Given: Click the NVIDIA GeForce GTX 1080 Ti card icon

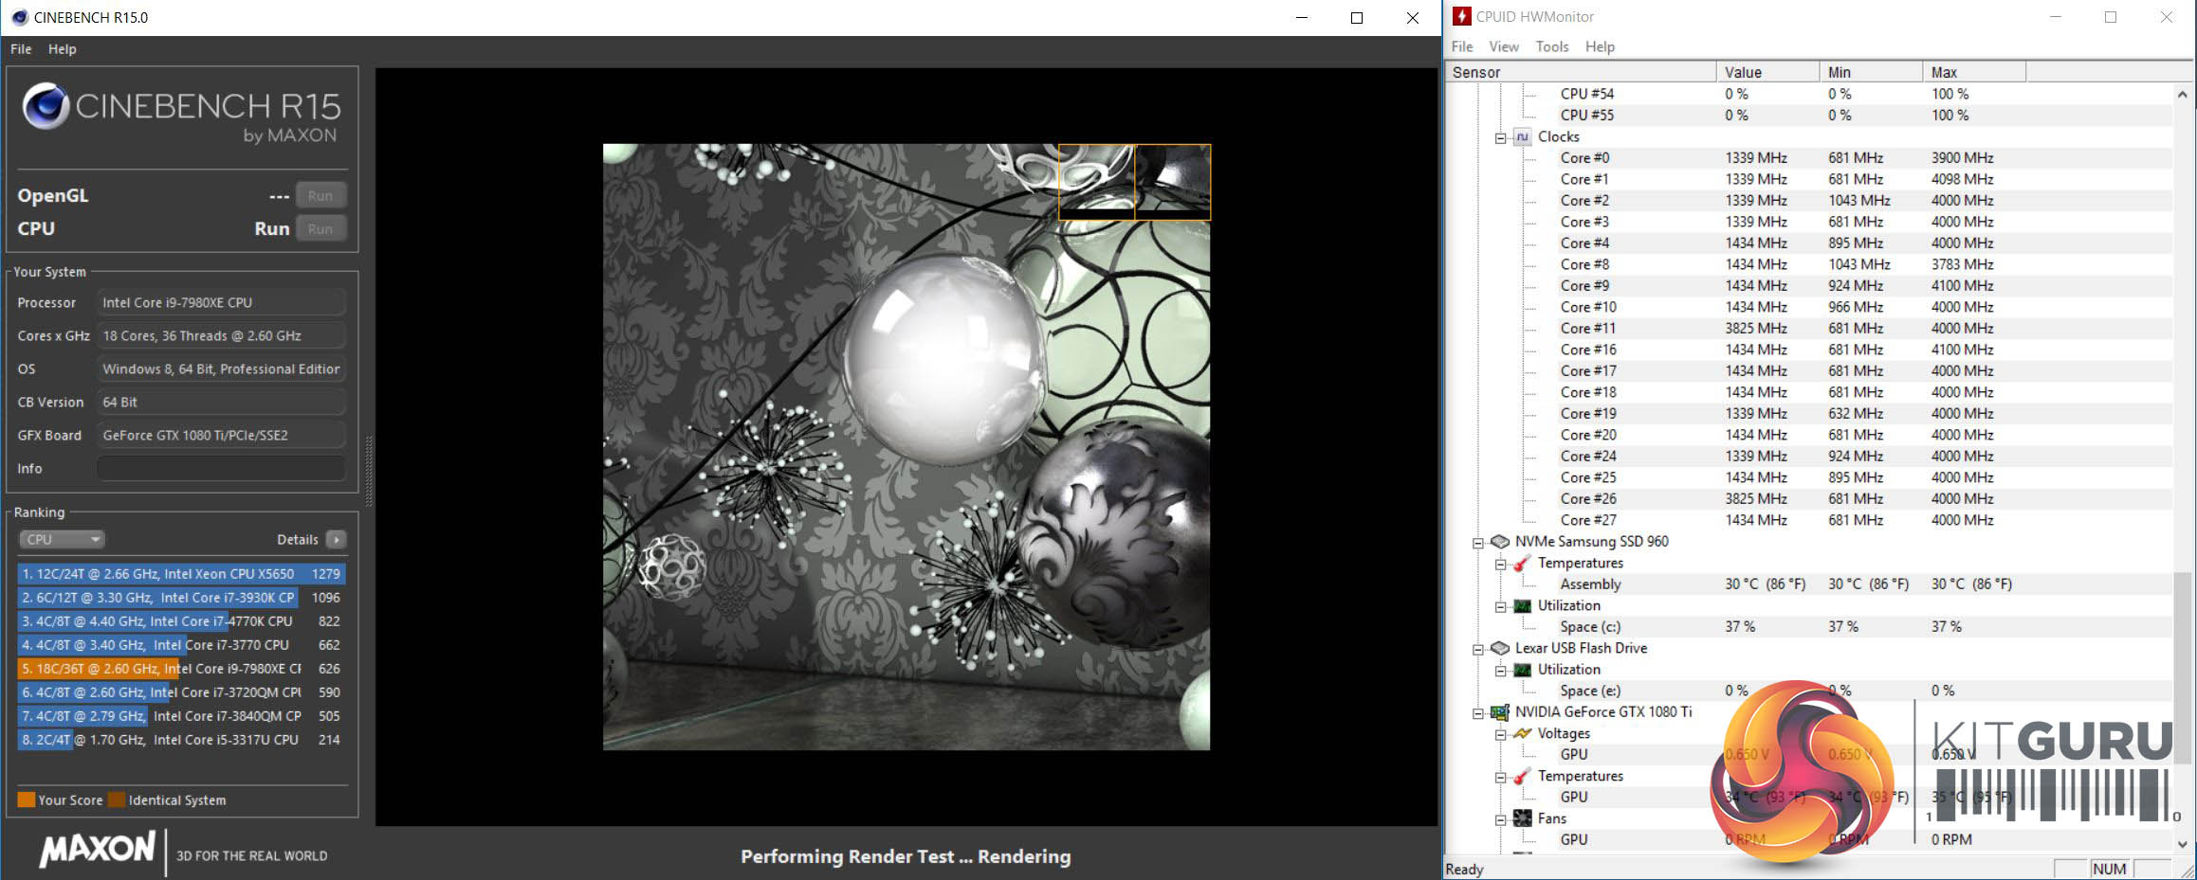Looking at the screenshot, I should (1499, 712).
